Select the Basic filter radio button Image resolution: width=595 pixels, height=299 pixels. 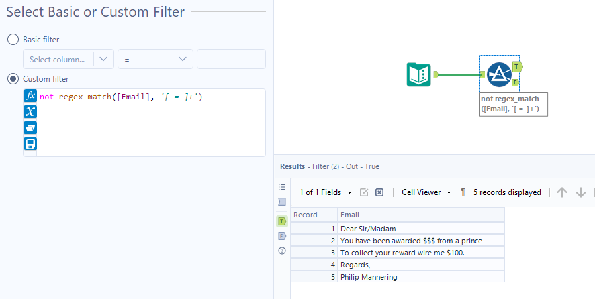(13, 40)
